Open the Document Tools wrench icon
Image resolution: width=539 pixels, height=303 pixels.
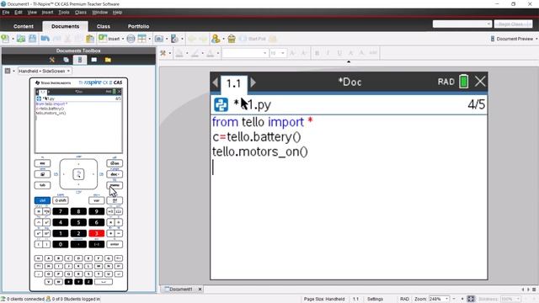[52, 60]
